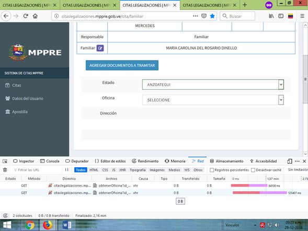Open the Rendimiento tab
This screenshot has height=231, width=308.
(x=145, y=161)
